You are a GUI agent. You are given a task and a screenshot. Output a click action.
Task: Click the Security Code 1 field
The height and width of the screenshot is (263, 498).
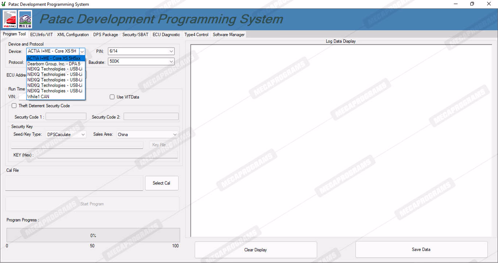66,116
